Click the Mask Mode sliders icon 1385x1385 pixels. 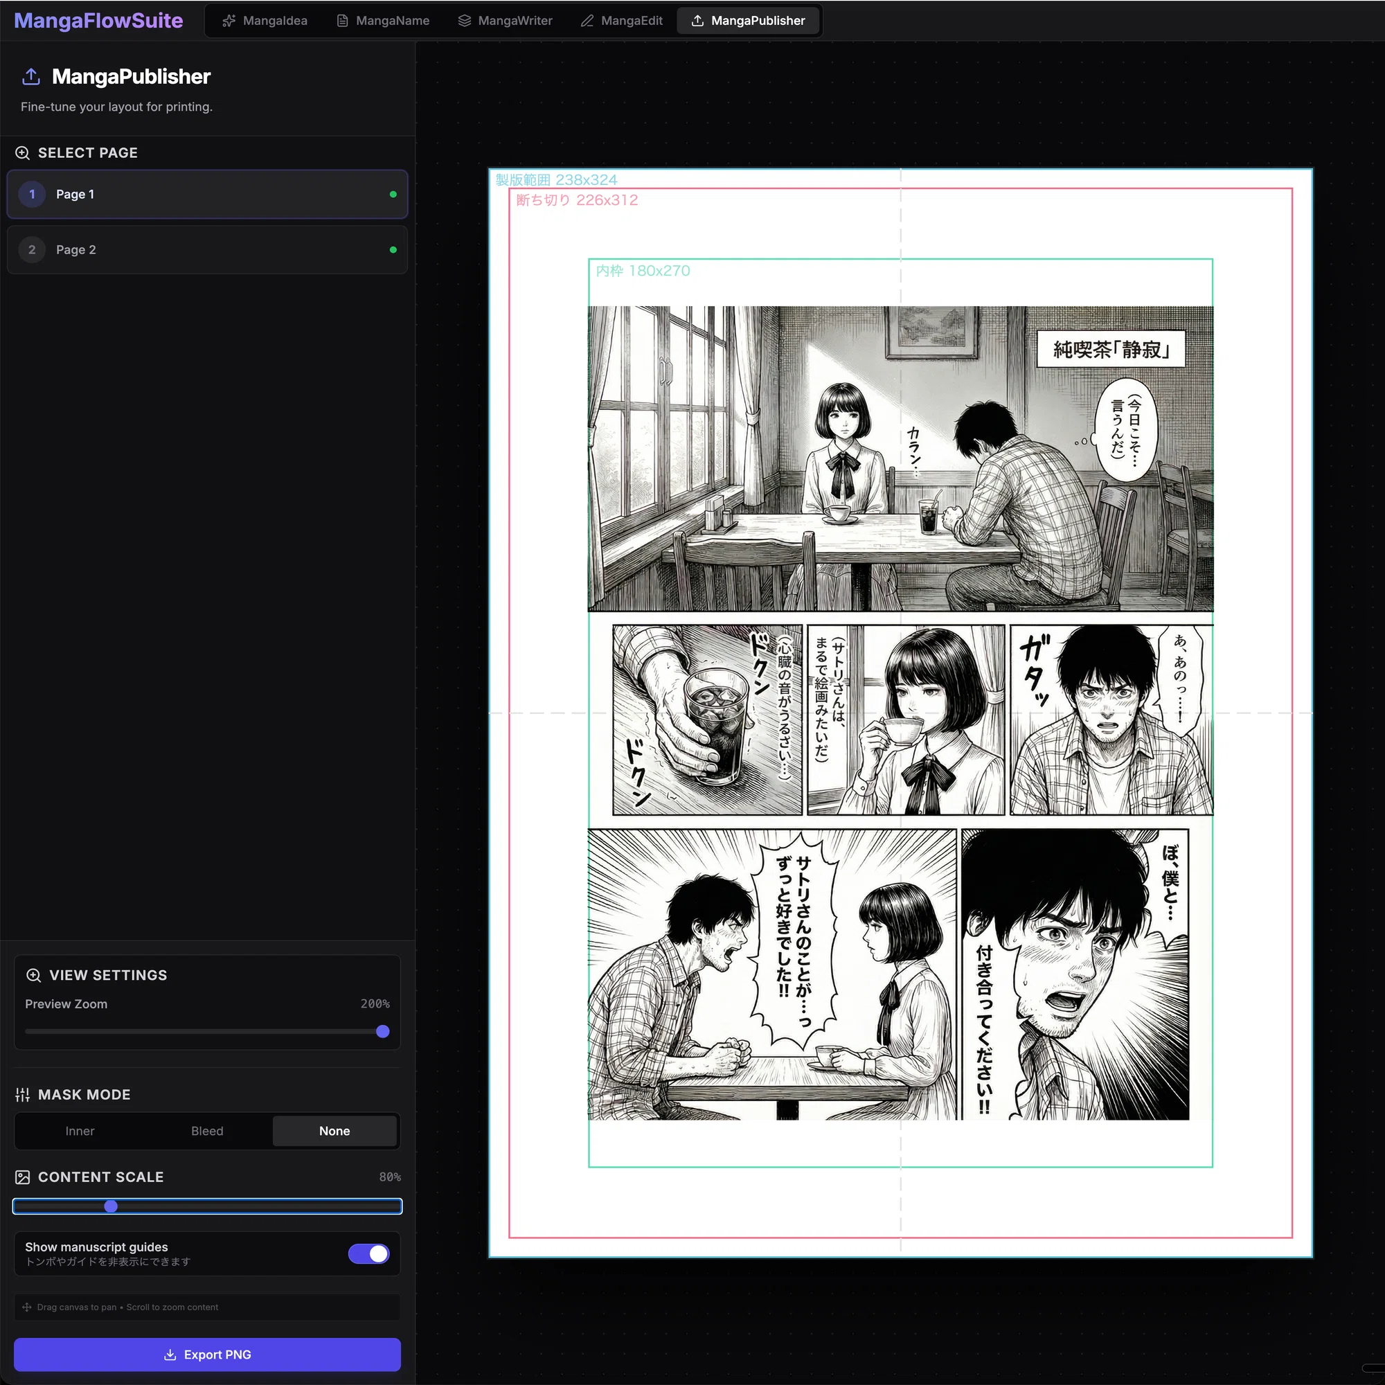pos(22,1095)
